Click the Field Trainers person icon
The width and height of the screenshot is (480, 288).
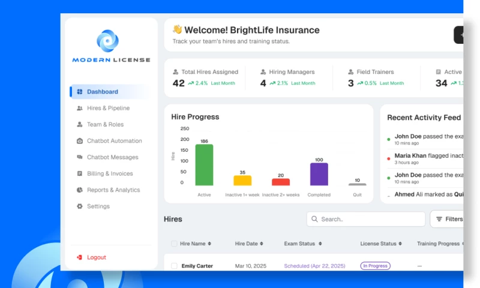[x=350, y=72]
